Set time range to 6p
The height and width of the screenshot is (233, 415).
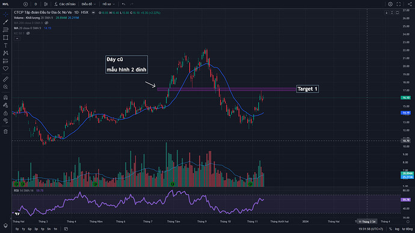point(29,229)
